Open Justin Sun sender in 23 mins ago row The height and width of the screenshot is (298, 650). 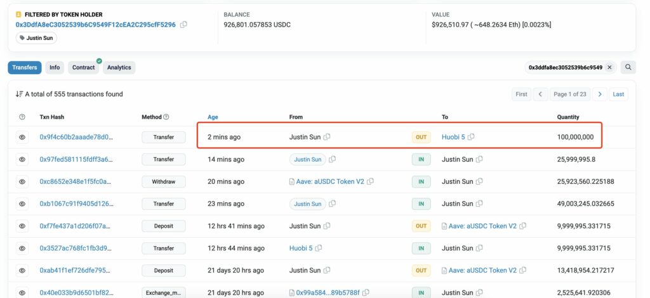click(308, 204)
